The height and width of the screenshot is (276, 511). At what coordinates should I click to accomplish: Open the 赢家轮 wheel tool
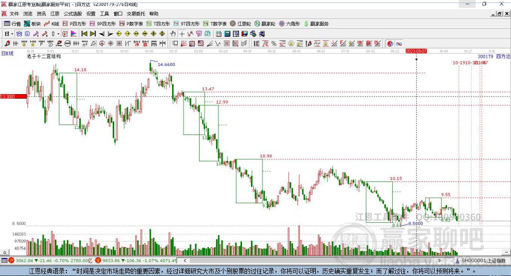(x=264, y=24)
